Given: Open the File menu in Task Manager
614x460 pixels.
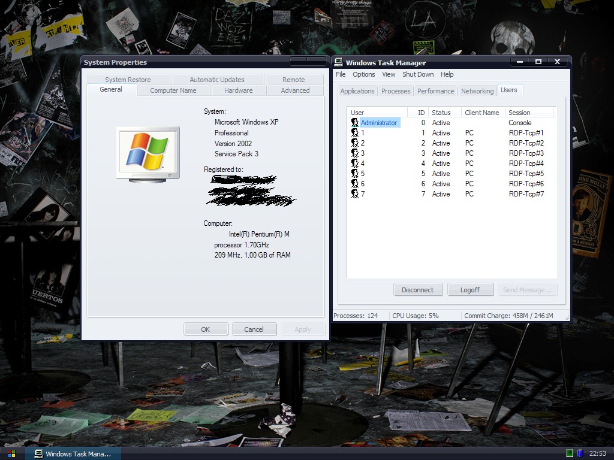Looking at the screenshot, I should pyautogui.click(x=341, y=74).
